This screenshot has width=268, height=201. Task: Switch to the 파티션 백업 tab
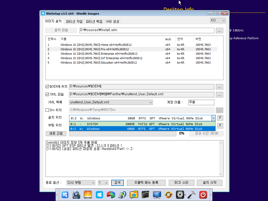coord(94,21)
